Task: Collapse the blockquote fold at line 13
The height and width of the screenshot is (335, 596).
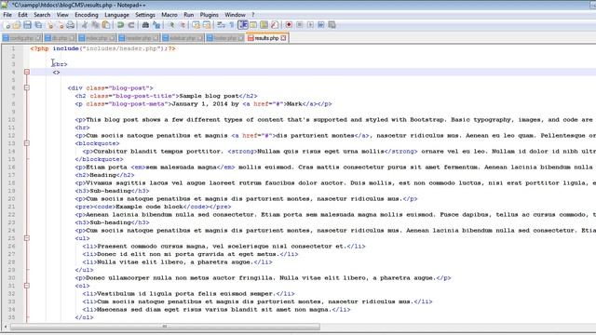Action: pyautogui.click(x=27, y=143)
